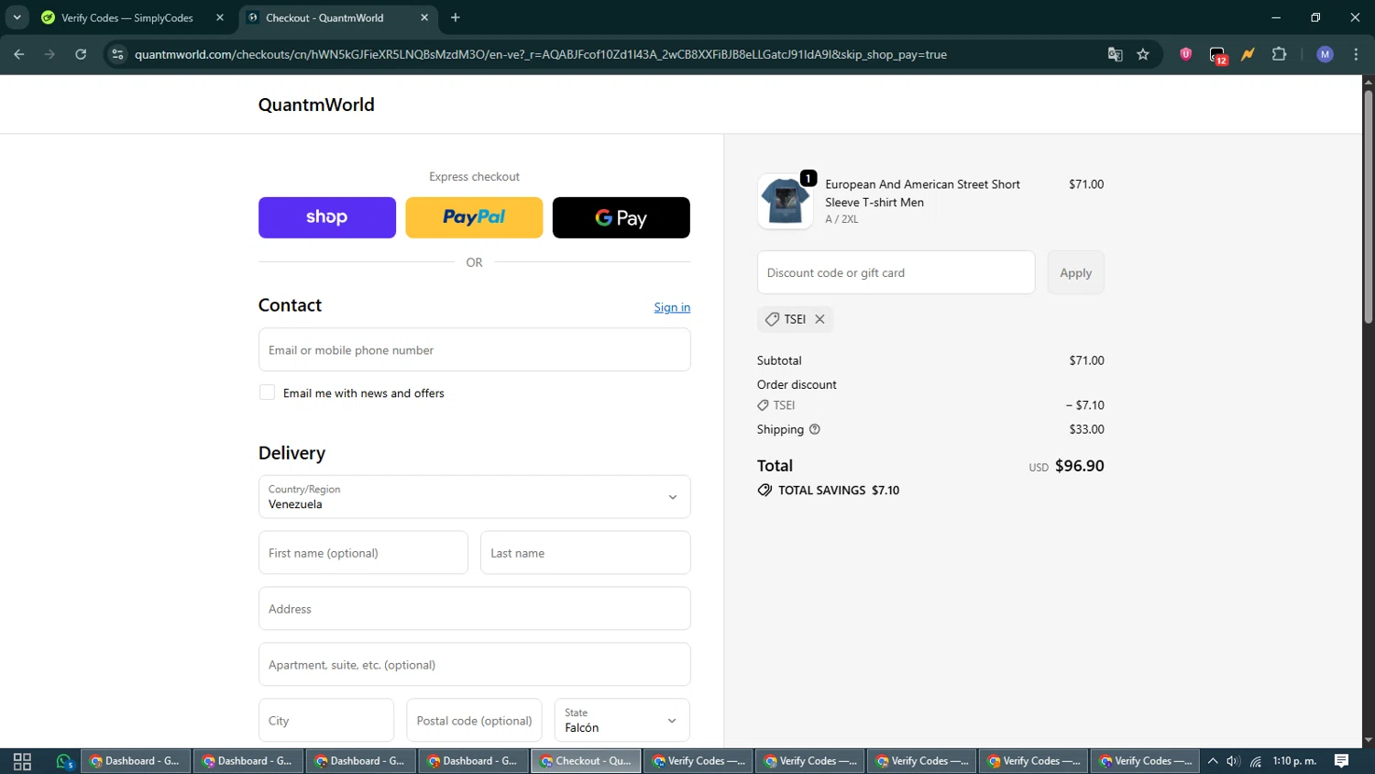This screenshot has width=1375, height=774.
Task: Open the QuantmWorld store heading
Action: (x=316, y=105)
